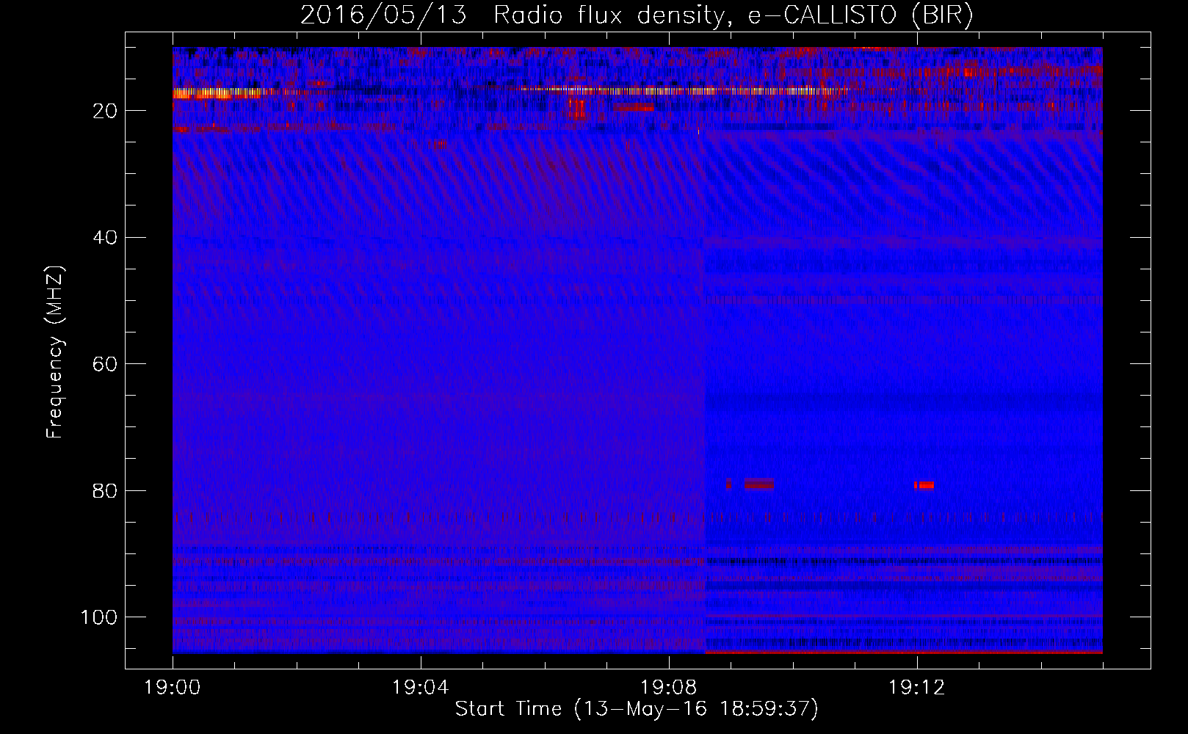
Task: Click the "60" frequency tick label
Action: click(x=106, y=364)
